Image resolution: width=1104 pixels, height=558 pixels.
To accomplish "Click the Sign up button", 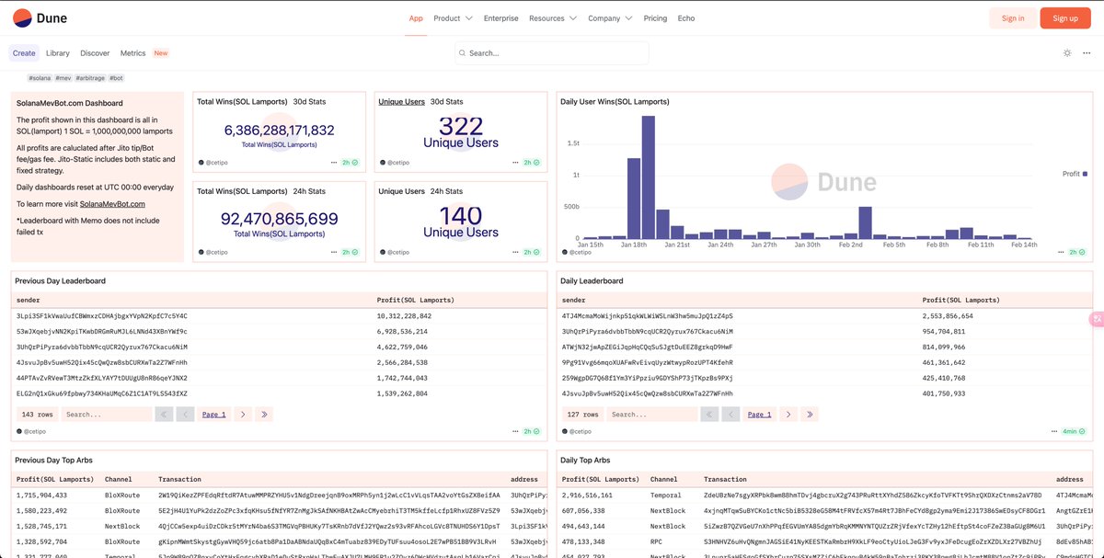I will 1065,18.
